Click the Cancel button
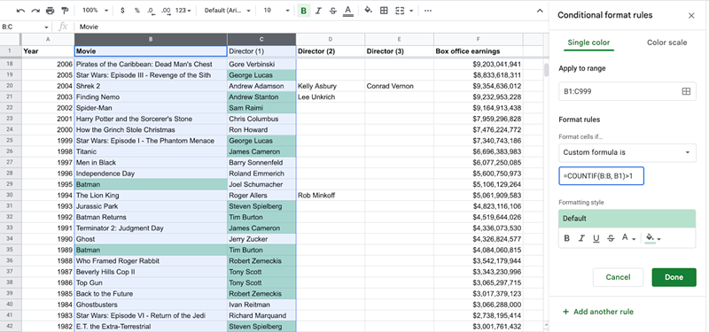709x332 pixels. (x=618, y=277)
